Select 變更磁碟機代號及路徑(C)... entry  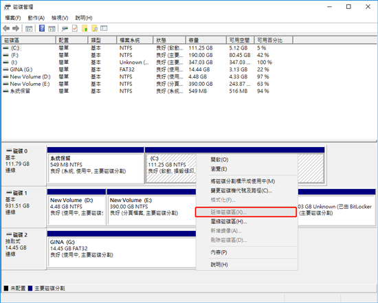[247, 190]
